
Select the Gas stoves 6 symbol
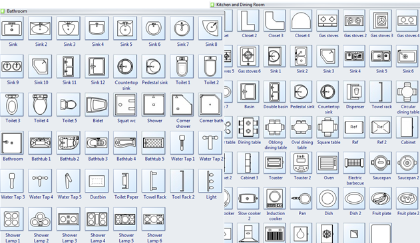point(248,56)
